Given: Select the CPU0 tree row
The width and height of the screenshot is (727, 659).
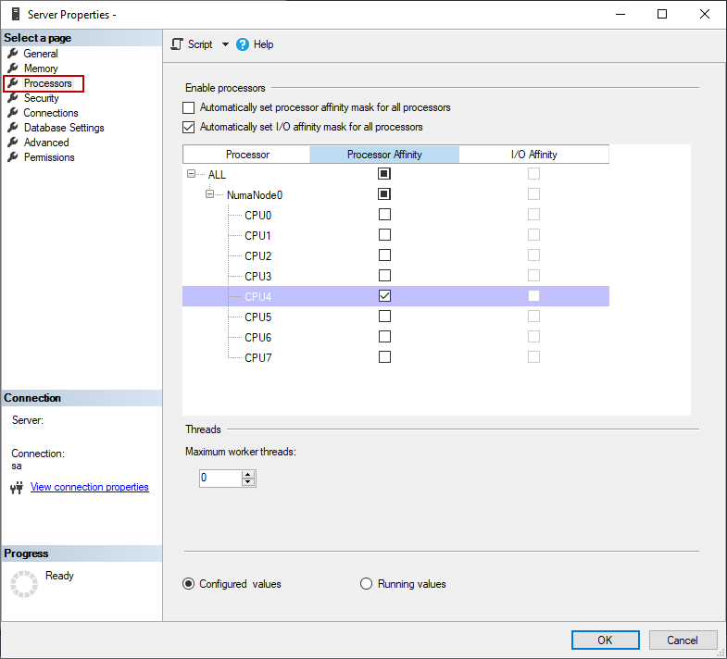Looking at the screenshot, I should click(x=395, y=215).
